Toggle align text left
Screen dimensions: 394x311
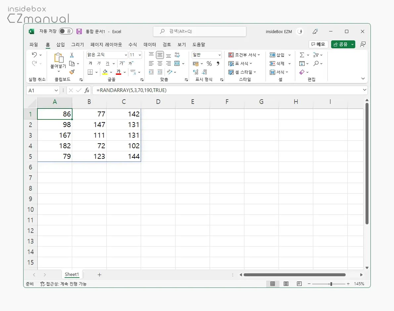click(x=151, y=64)
